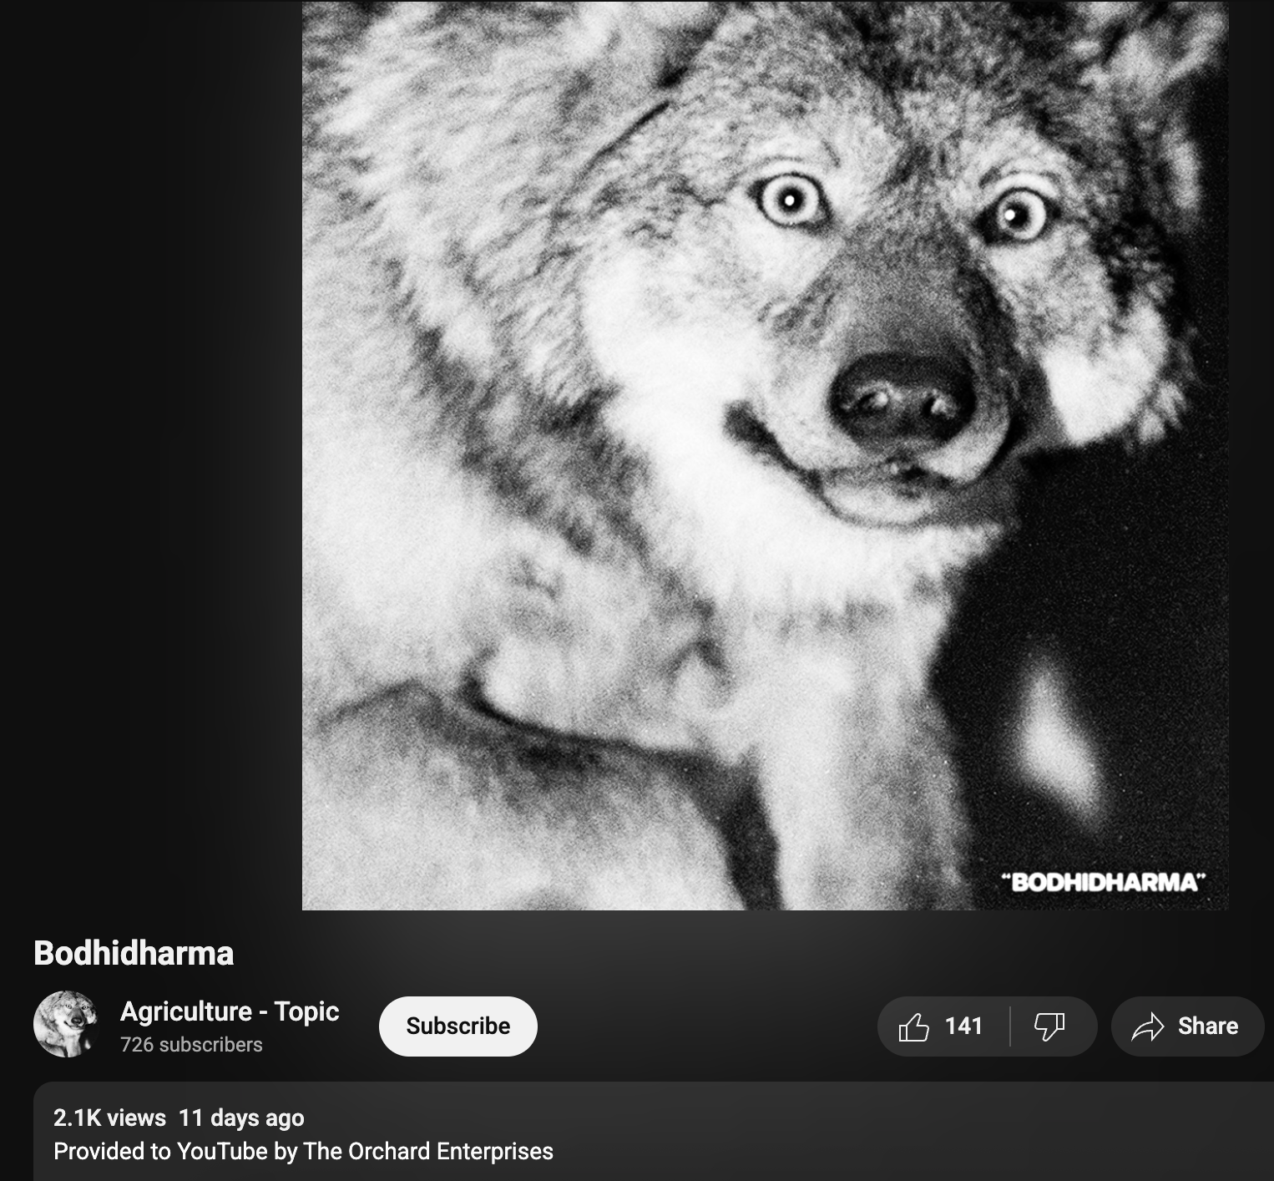Like the Bodhidharma video
The height and width of the screenshot is (1181, 1274).
click(943, 1026)
